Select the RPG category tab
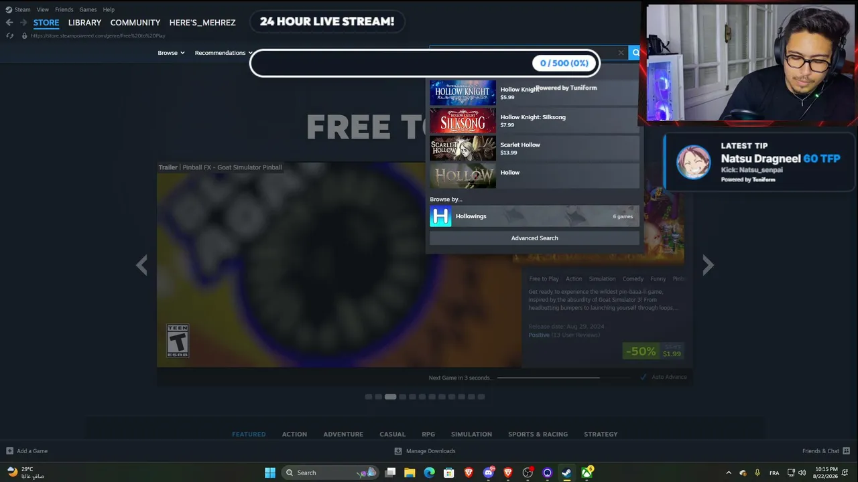Image resolution: width=858 pixels, height=482 pixels. point(428,434)
